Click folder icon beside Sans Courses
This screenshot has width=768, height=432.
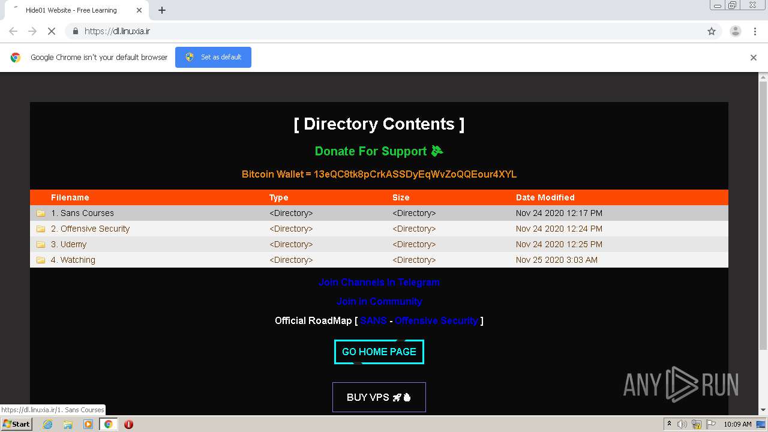coord(41,213)
